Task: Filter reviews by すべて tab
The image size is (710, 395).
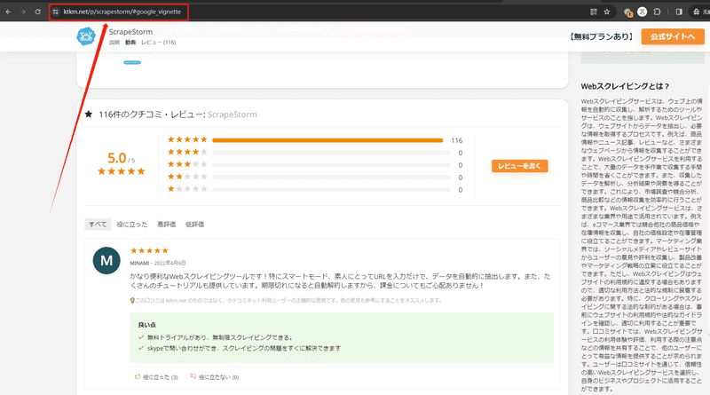Action: (98, 225)
